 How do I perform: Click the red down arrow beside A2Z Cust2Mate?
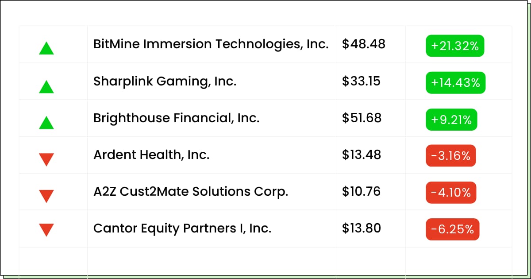46,196
